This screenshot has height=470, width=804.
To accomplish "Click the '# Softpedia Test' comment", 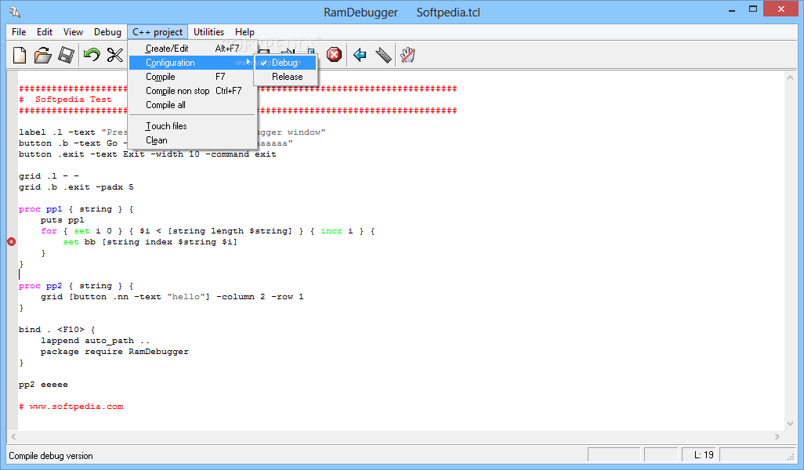I will pyautogui.click(x=65, y=99).
